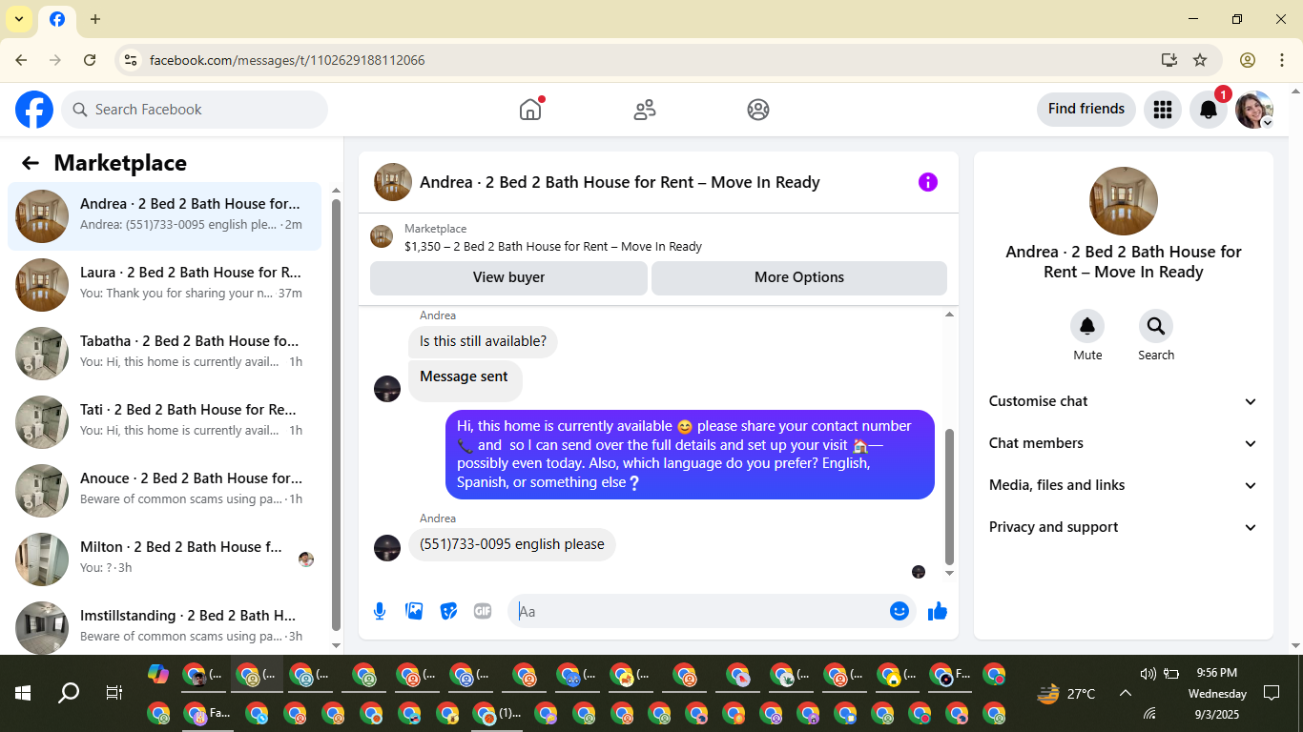Open volume control in system tray
The height and width of the screenshot is (732, 1303).
tap(1148, 674)
